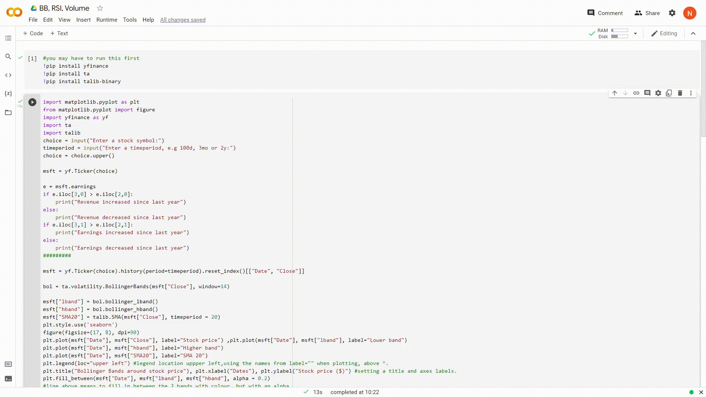Viewport: 706px width, 397px height.
Task: Open find and replace search panel
Action: tap(8, 57)
